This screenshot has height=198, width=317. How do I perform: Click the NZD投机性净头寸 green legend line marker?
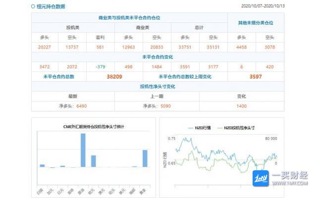click(219, 128)
